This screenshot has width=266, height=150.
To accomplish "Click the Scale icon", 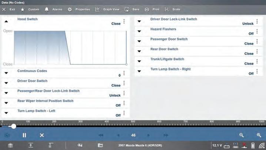I will tap(167, 10).
